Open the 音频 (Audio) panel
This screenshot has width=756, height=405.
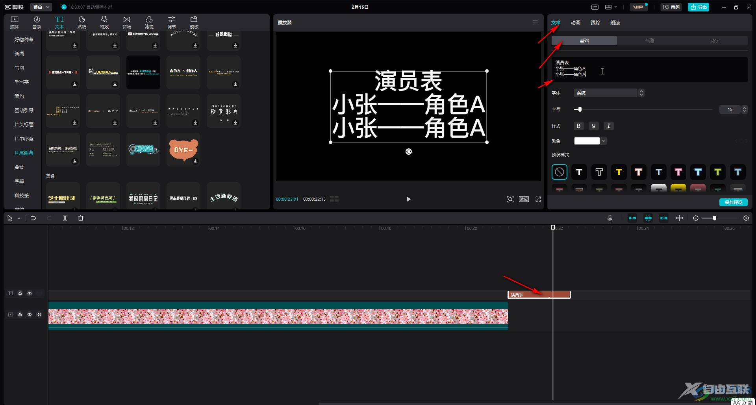[x=37, y=22]
